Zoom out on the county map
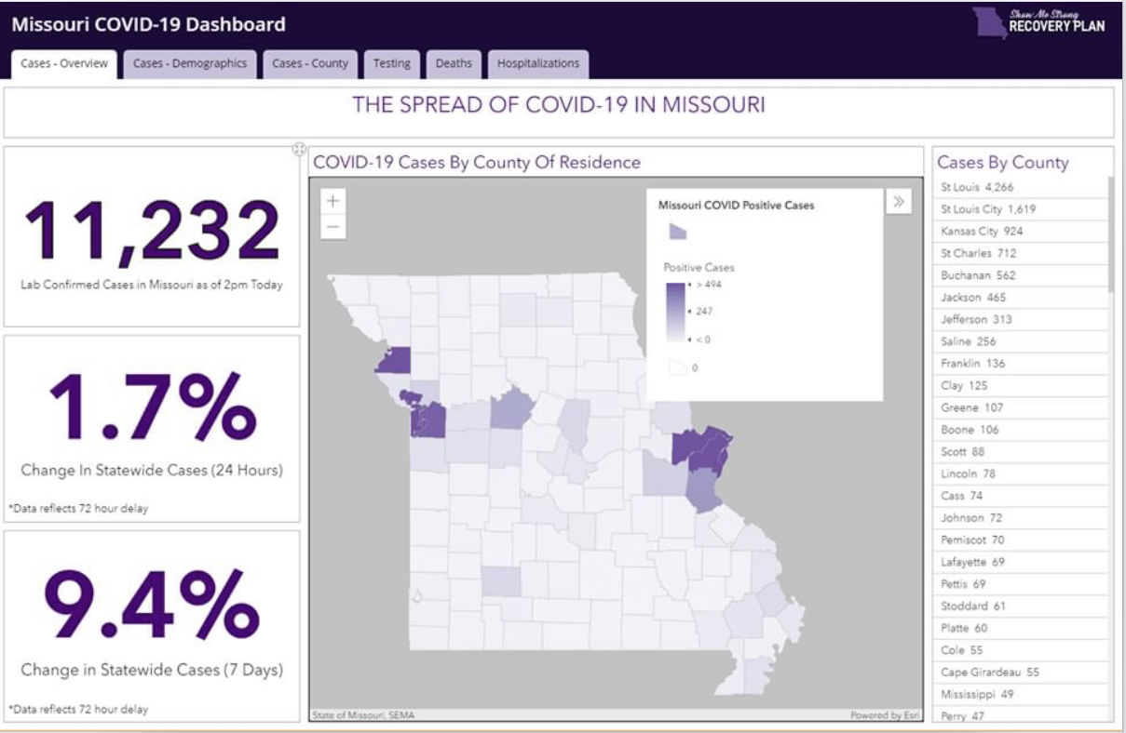 coord(333,226)
